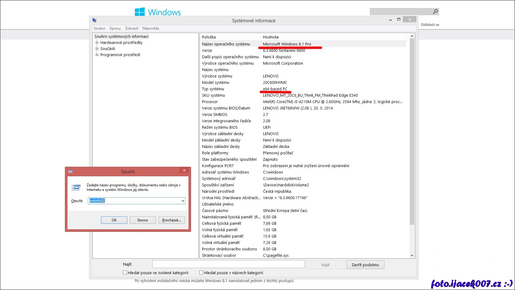Viewport: 515px width, 290px height.
Task: Expand the Programové prostředí tree node
Action: point(97,55)
